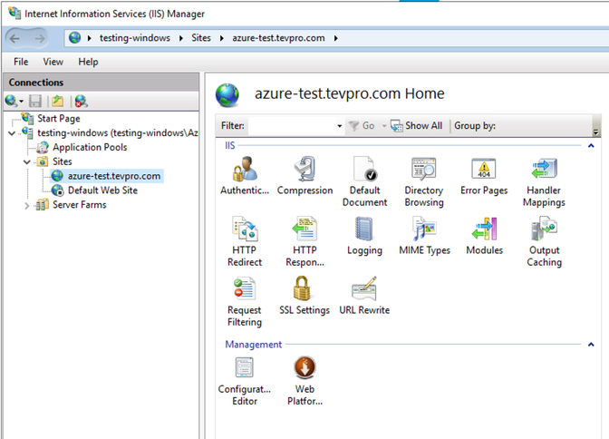Collapse the testing-windows server node
This screenshot has width=609, height=439.
coord(12,133)
